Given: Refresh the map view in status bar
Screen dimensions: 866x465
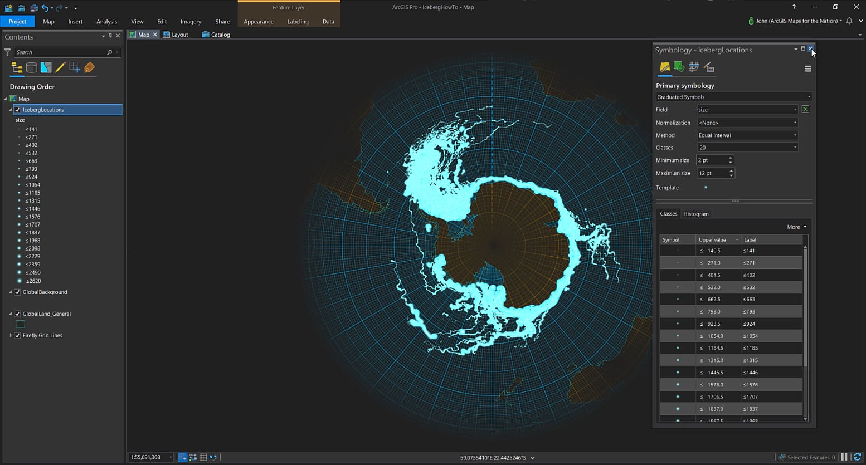Looking at the screenshot, I should pyautogui.click(x=857, y=457).
